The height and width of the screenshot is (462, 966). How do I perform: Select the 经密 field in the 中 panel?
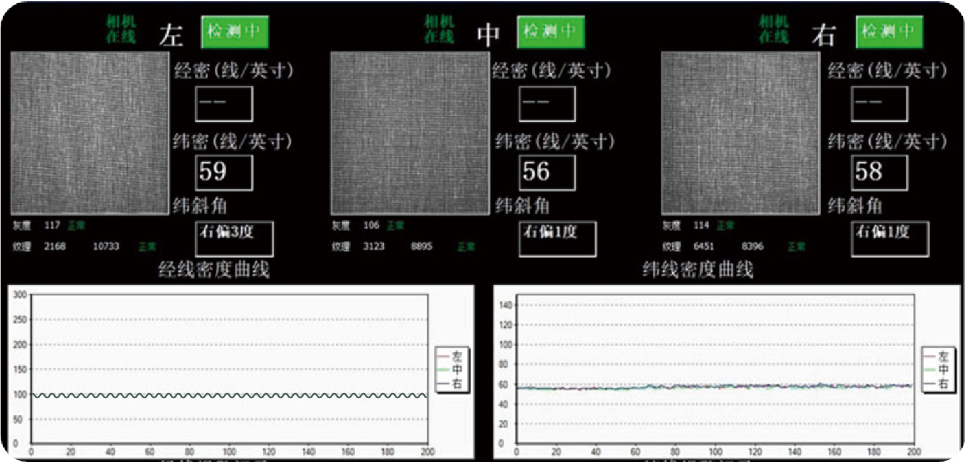pos(547,104)
